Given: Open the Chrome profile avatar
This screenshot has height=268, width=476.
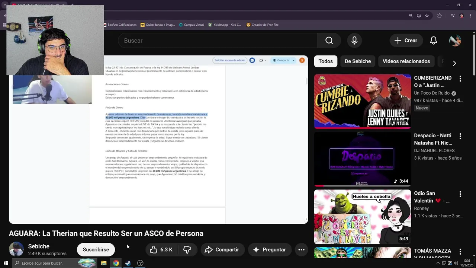Looking at the screenshot, I should point(461,16).
